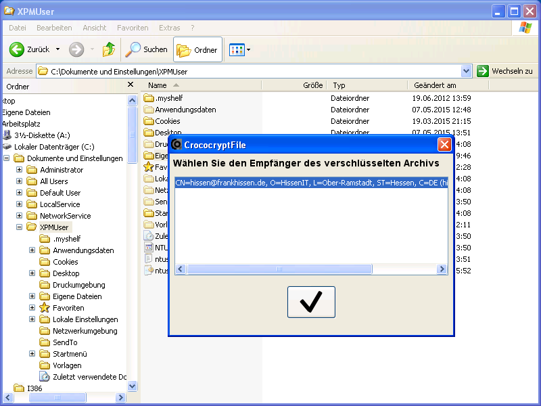This screenshot has height=406, width=541.
Task: Click the folder tree's horizontal scrollbar thumb
Action: [57, 397]
